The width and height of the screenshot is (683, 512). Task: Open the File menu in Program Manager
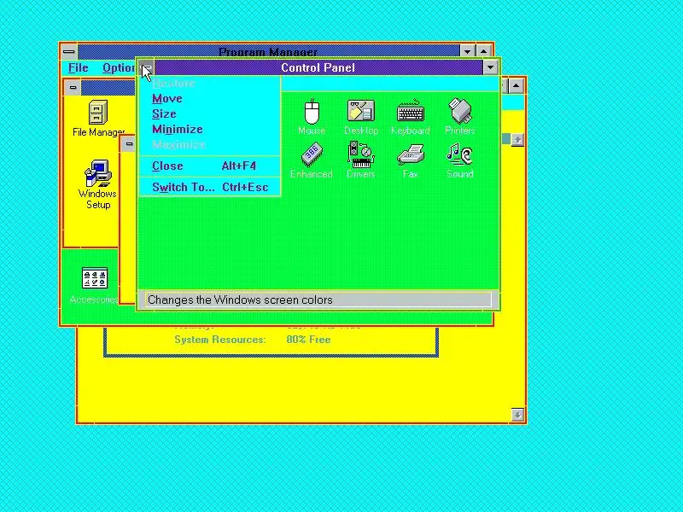(79, 68)
